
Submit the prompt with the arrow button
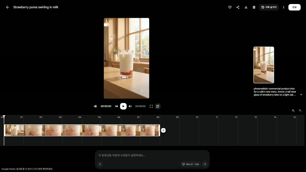point(205,164)
